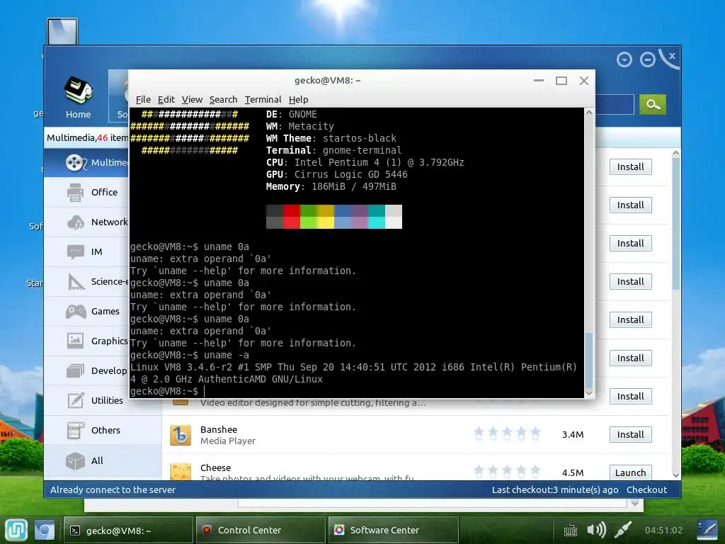This screenshot has height=544, width=725.
Task: Click the bright red color block
Action: click(291, 223)
